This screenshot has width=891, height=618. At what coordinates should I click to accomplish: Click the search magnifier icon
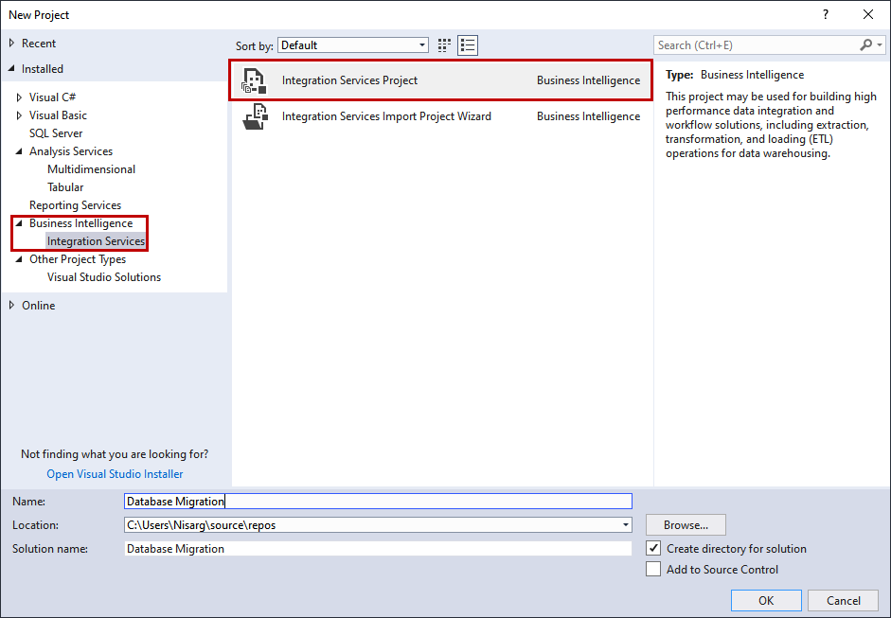(x=866, y=44)
